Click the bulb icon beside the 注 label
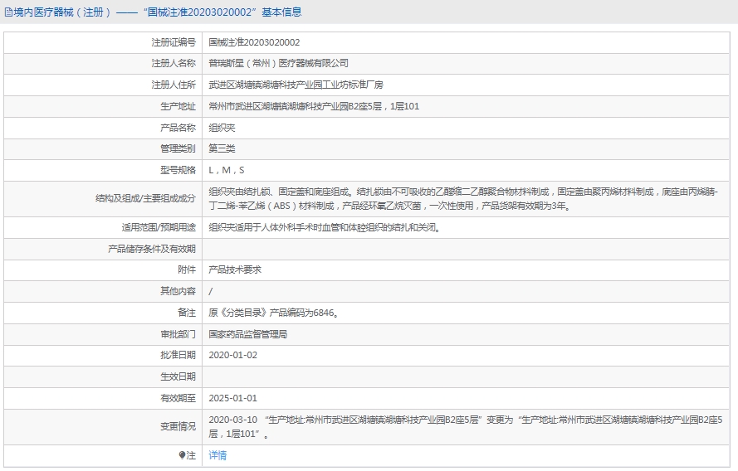The width and height of the screenshot is (738, 471). [x=183, y=455]
